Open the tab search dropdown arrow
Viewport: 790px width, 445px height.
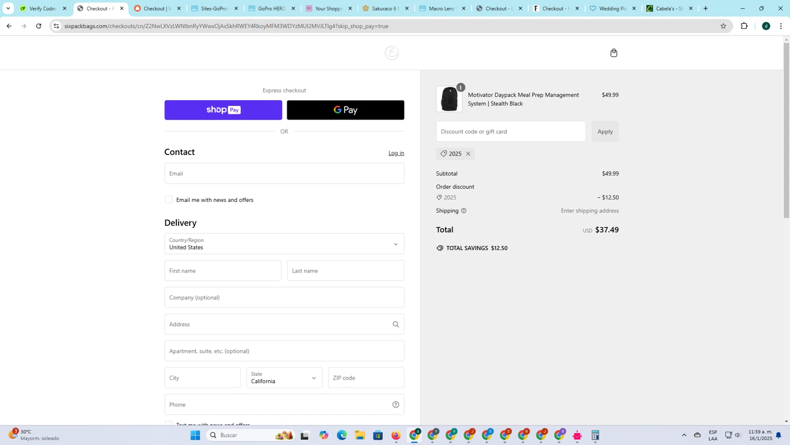8,8
